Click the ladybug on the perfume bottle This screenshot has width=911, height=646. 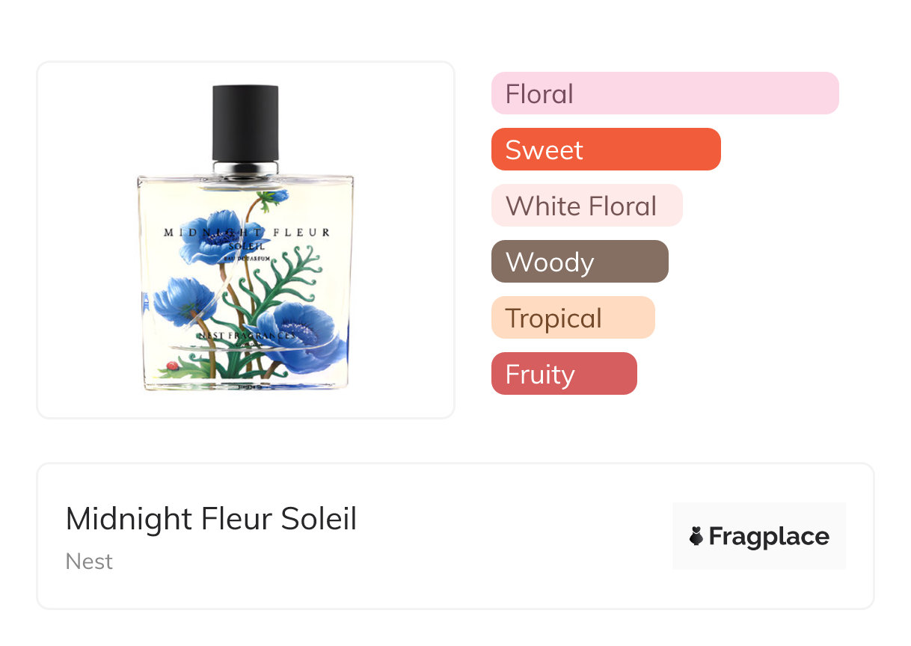pyautogui.click(x=171, y=366)
